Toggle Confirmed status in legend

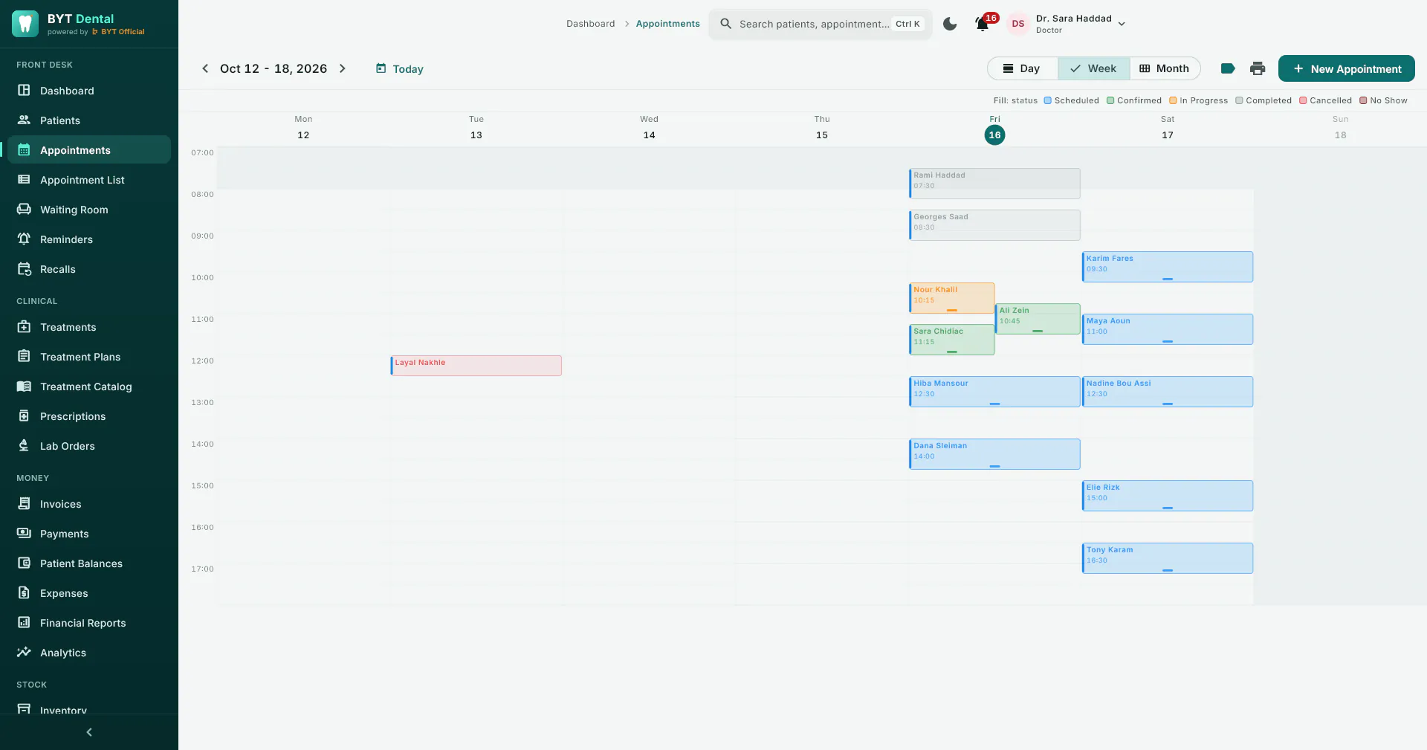1133,100
